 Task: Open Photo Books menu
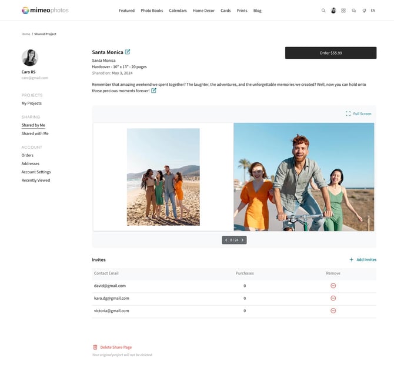tap(152, 11)
